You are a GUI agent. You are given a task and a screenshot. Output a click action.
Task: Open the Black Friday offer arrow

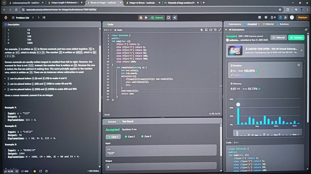pos(301,51)
